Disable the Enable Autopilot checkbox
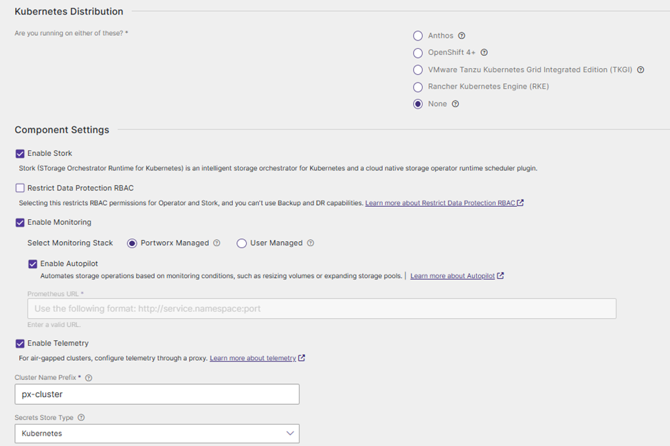 point(33,264)
